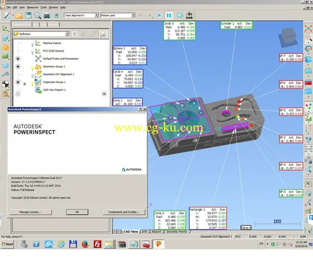The height and width of the screenshot is (260, 313).
Task: Open the View menu
Action: 22,7
